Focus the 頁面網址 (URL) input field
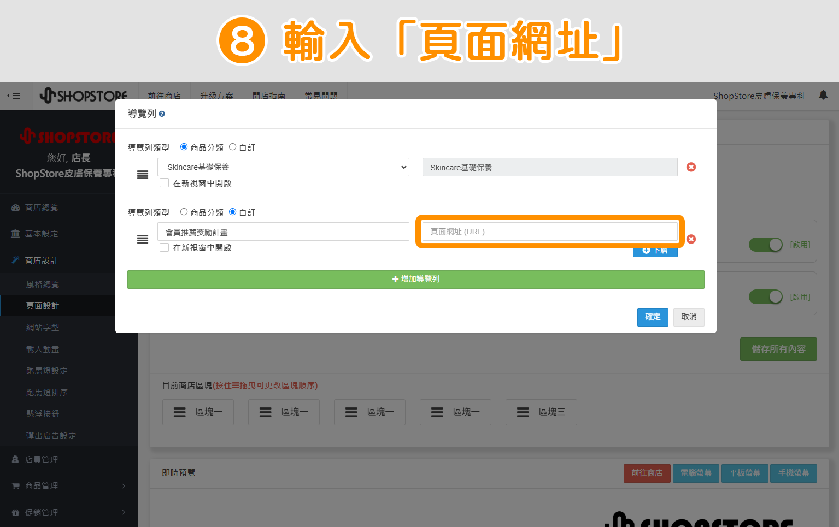Screen dimensions: 839x527 point(550,232)
